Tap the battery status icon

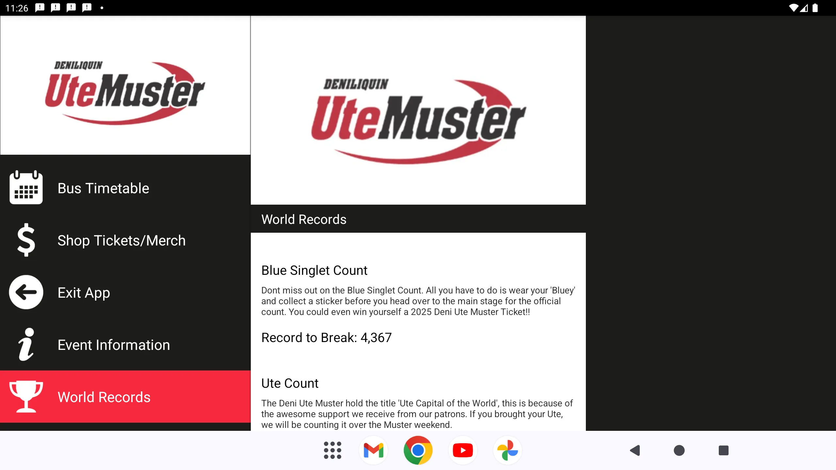click(815, 8)
